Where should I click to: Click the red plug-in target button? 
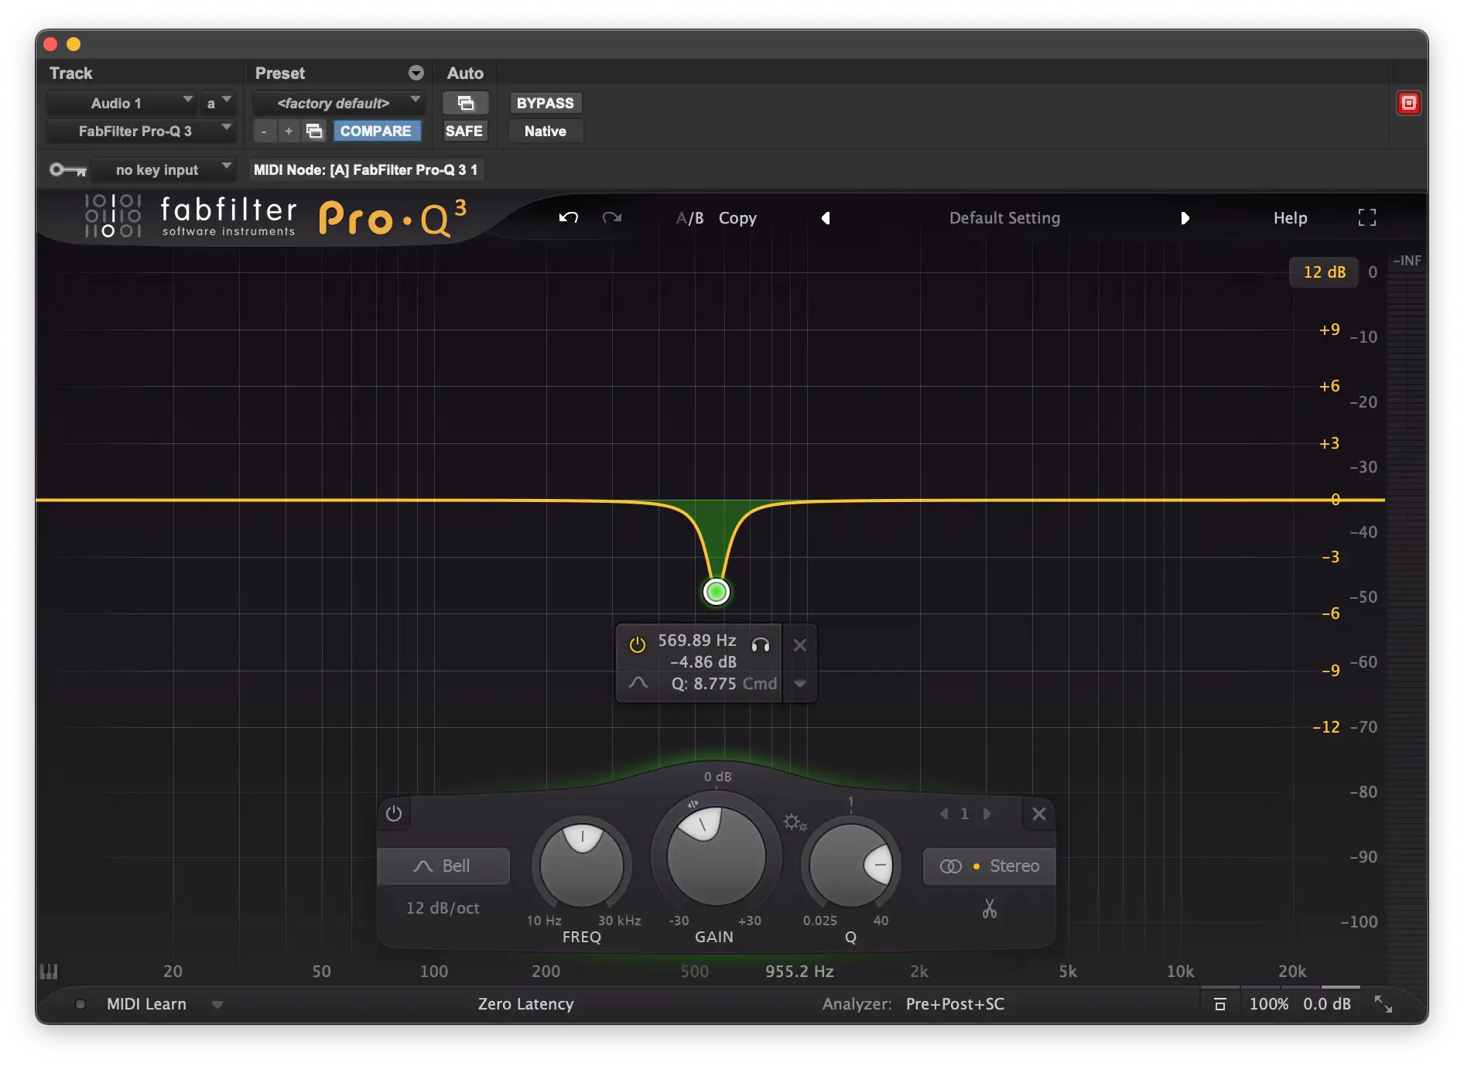[1408, 103]
